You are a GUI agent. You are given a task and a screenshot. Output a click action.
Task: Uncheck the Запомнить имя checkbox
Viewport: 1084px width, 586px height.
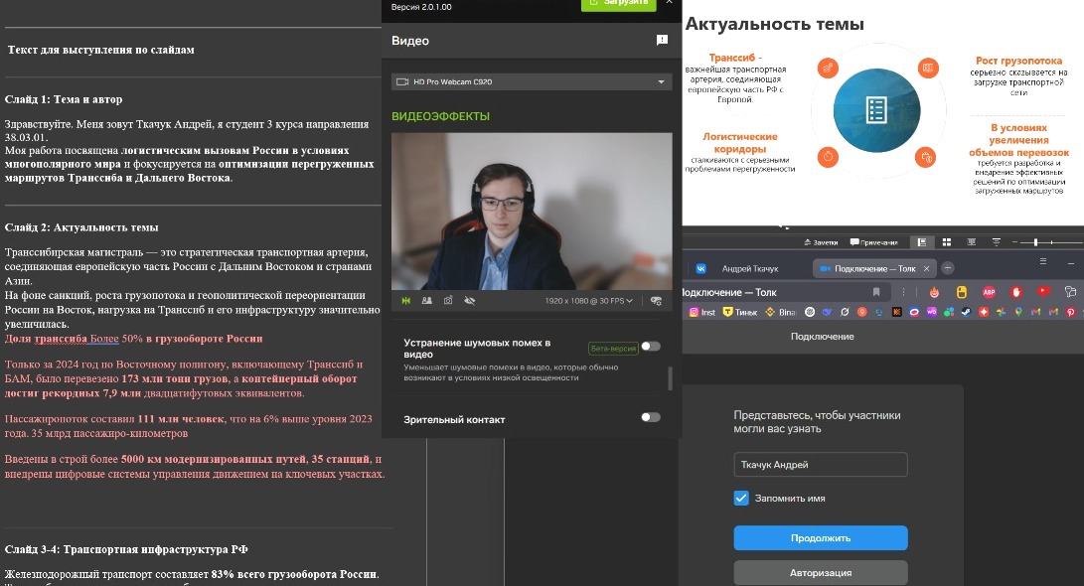(x=741, y=498)
